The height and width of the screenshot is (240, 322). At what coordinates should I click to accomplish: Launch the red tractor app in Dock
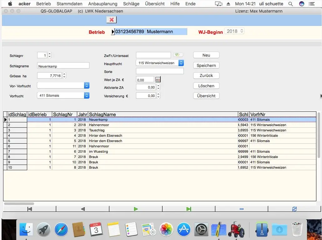(236, 229)
